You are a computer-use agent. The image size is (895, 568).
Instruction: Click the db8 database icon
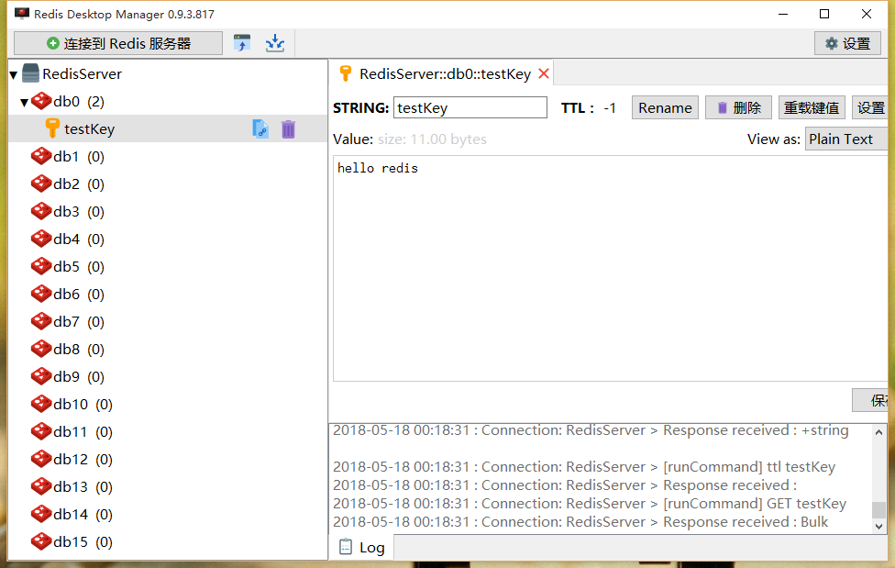(41, 349)
